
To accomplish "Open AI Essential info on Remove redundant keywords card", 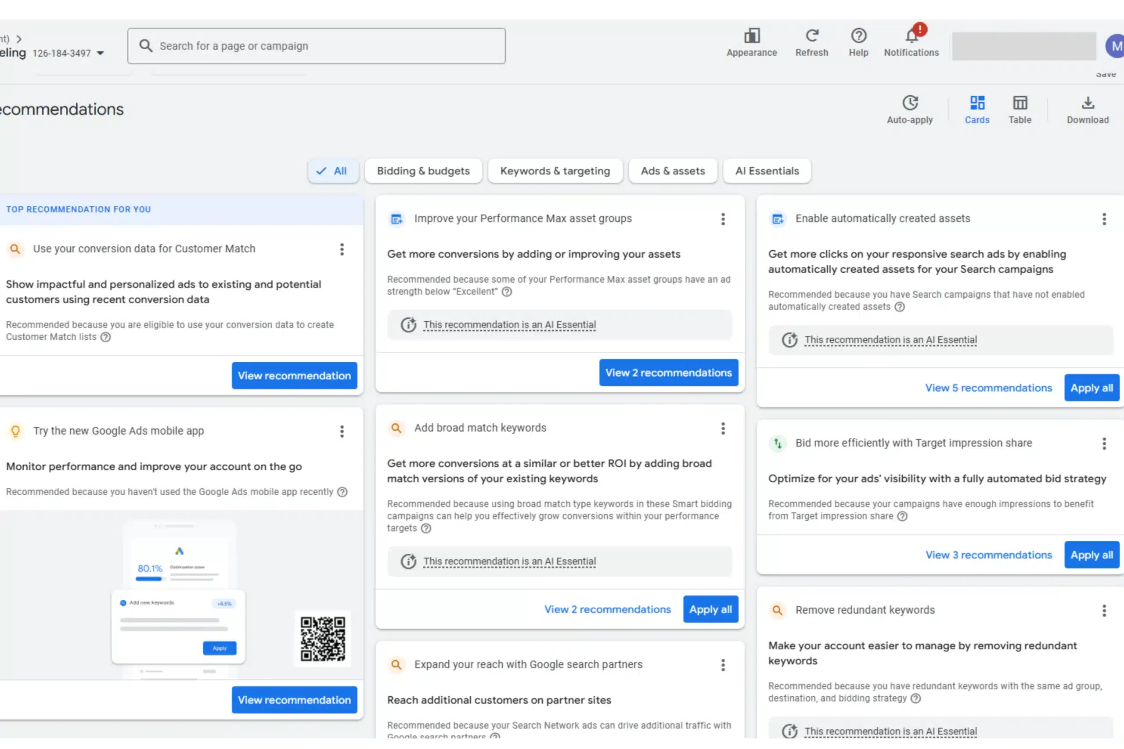I will click(890, 731).
